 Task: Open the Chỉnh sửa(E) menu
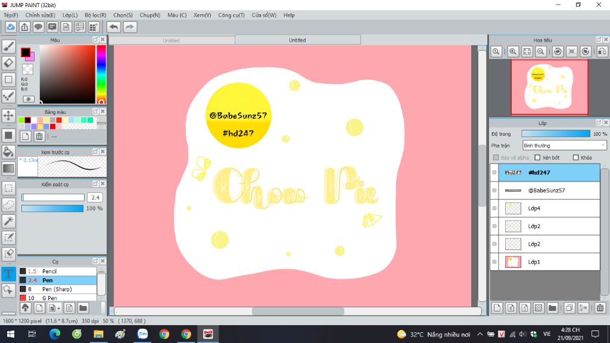click(40, 15)
